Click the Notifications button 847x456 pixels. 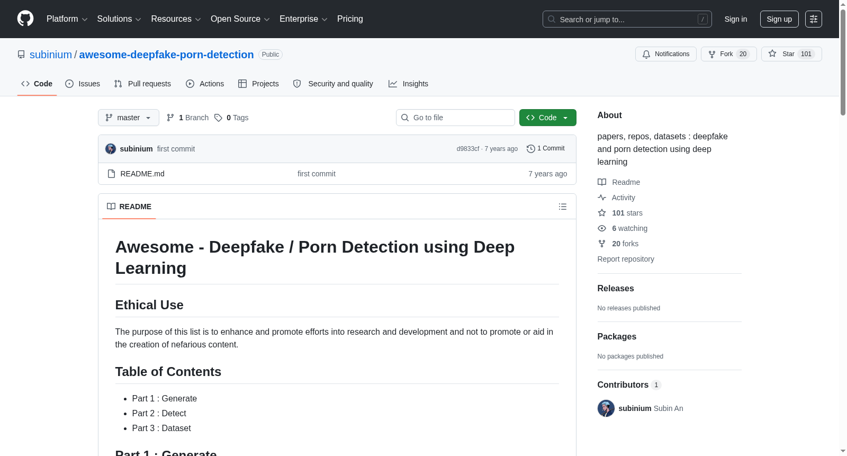point(666,54)
